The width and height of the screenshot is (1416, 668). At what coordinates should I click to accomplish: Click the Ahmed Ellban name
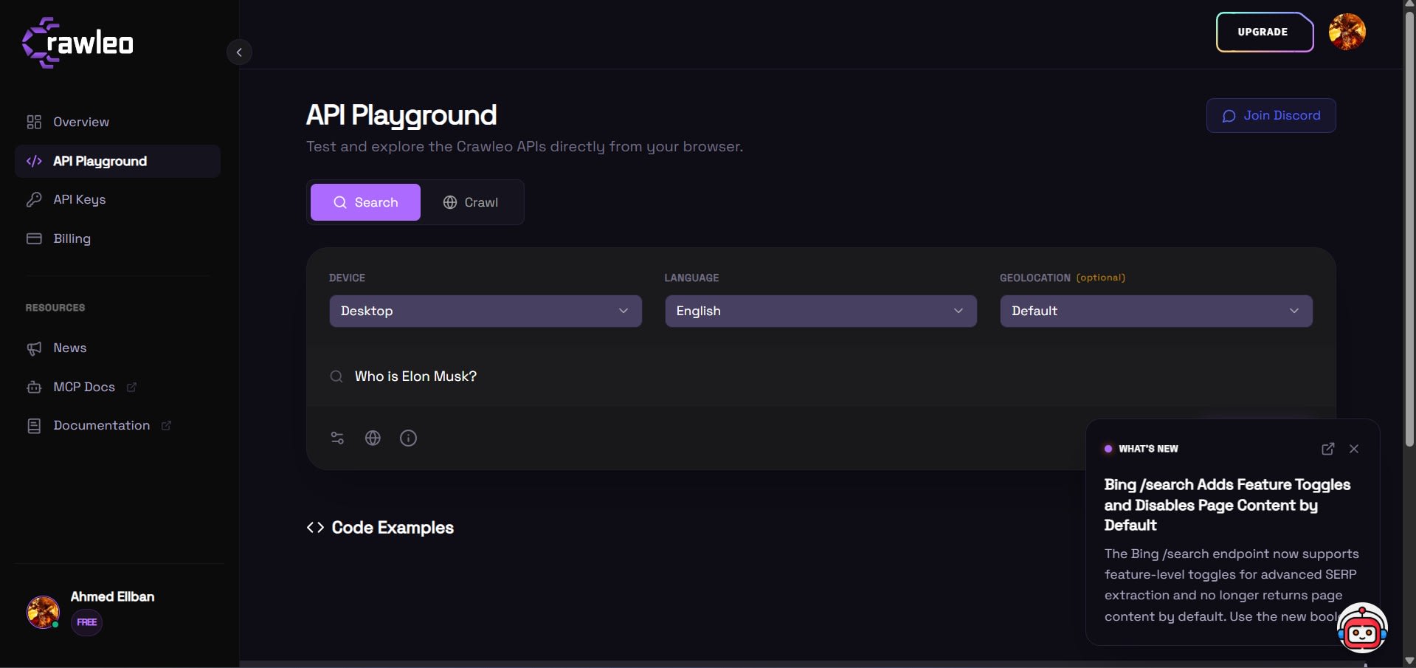[x=112, y=596]
